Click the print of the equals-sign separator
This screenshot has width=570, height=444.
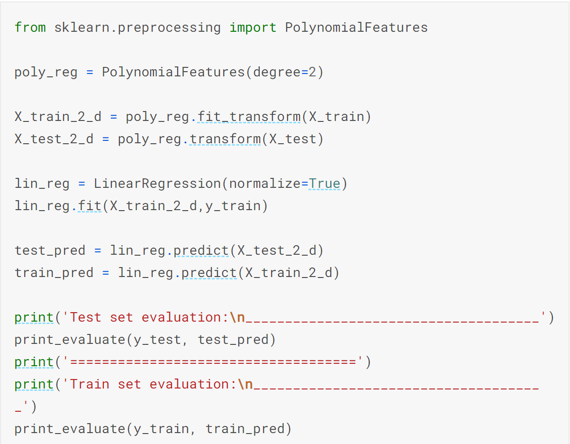click(x=34, y=362)
